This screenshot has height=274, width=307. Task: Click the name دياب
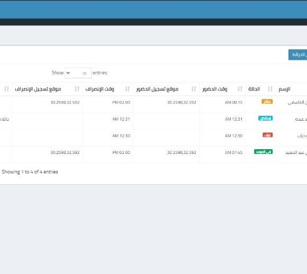[302, 136]
